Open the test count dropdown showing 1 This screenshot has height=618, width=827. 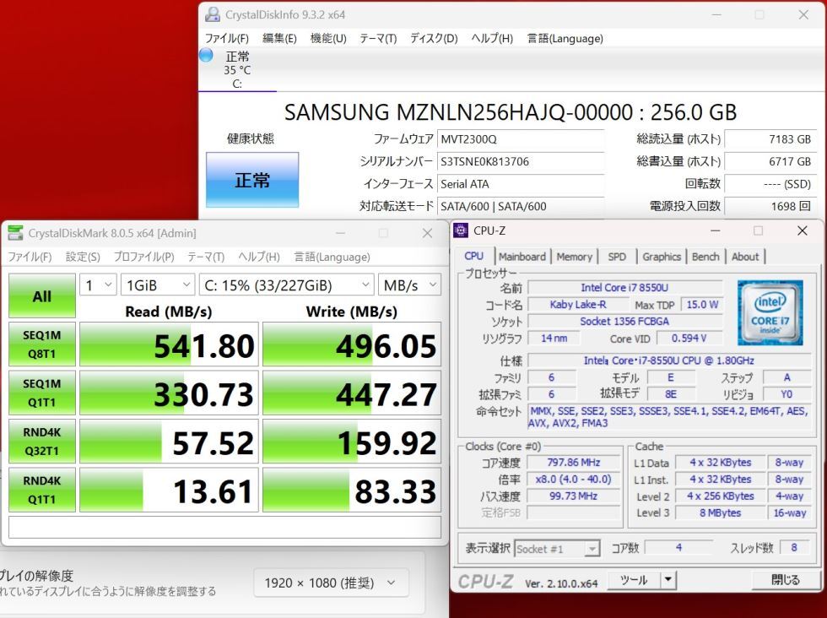[x=99, y=285]
